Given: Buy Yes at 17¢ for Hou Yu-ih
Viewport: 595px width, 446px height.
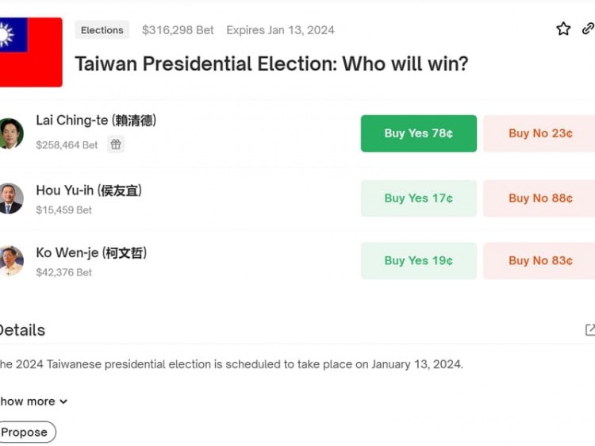Looking at the screenshot, I should (x=419, y=198).
